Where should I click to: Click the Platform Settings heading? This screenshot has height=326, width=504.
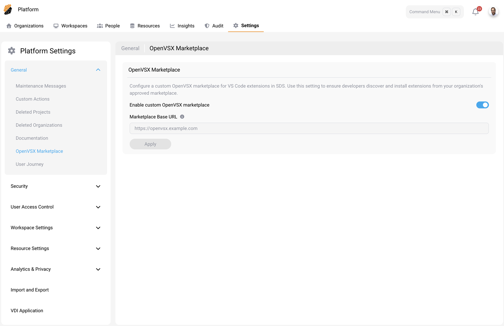[x=48, y=51]
